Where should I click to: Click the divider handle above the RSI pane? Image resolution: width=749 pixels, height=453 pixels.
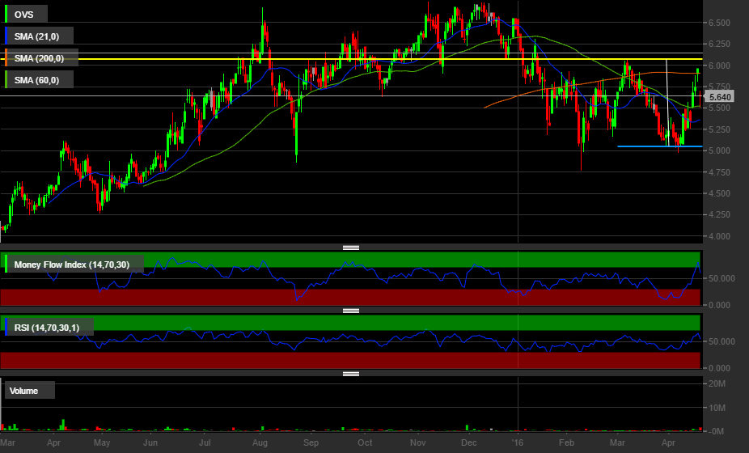(351, 311)
